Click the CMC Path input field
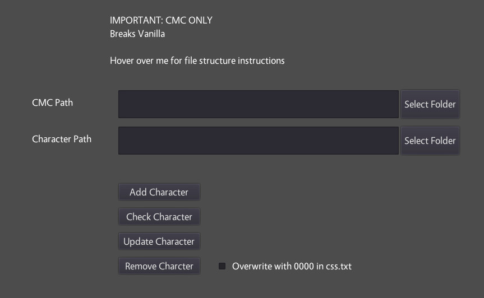The image size is (484, 298). 258,104
